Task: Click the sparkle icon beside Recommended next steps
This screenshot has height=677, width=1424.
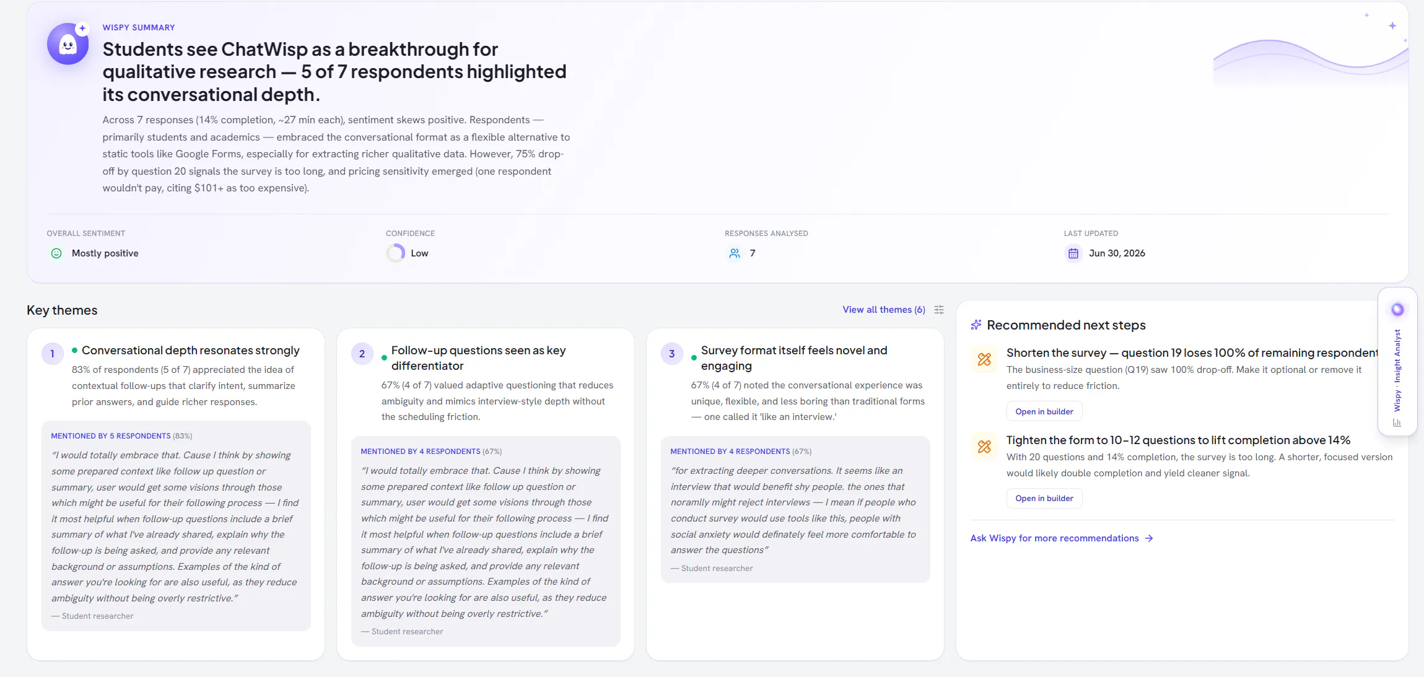Action: pos(976,325)
